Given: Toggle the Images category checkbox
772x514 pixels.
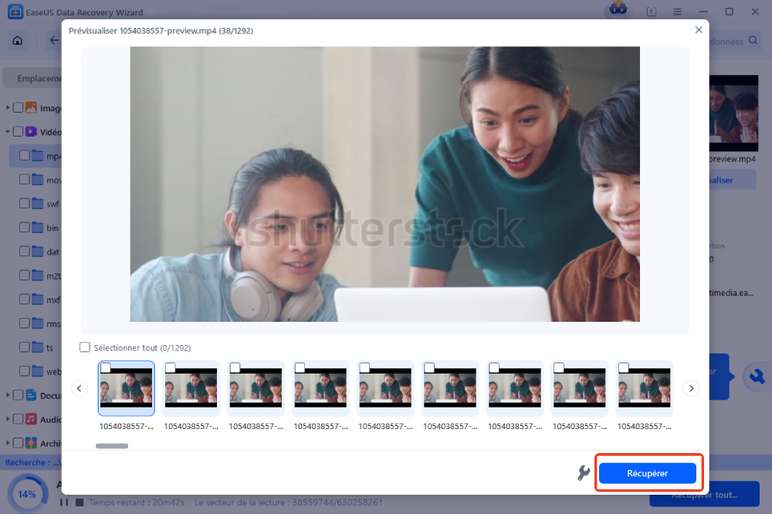Looking at the screenshot, I should point(19,107).
